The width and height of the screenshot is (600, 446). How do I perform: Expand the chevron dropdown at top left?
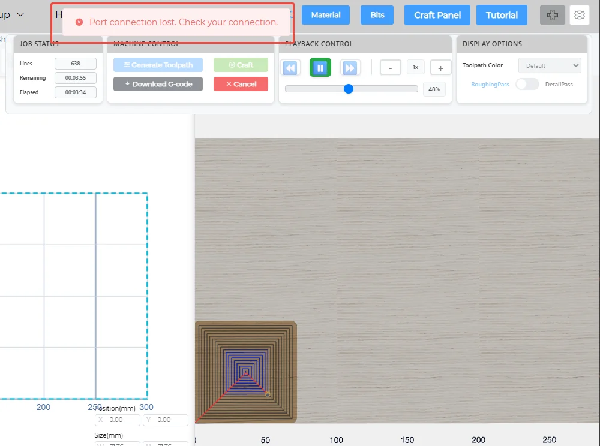(x=20, y=14)
